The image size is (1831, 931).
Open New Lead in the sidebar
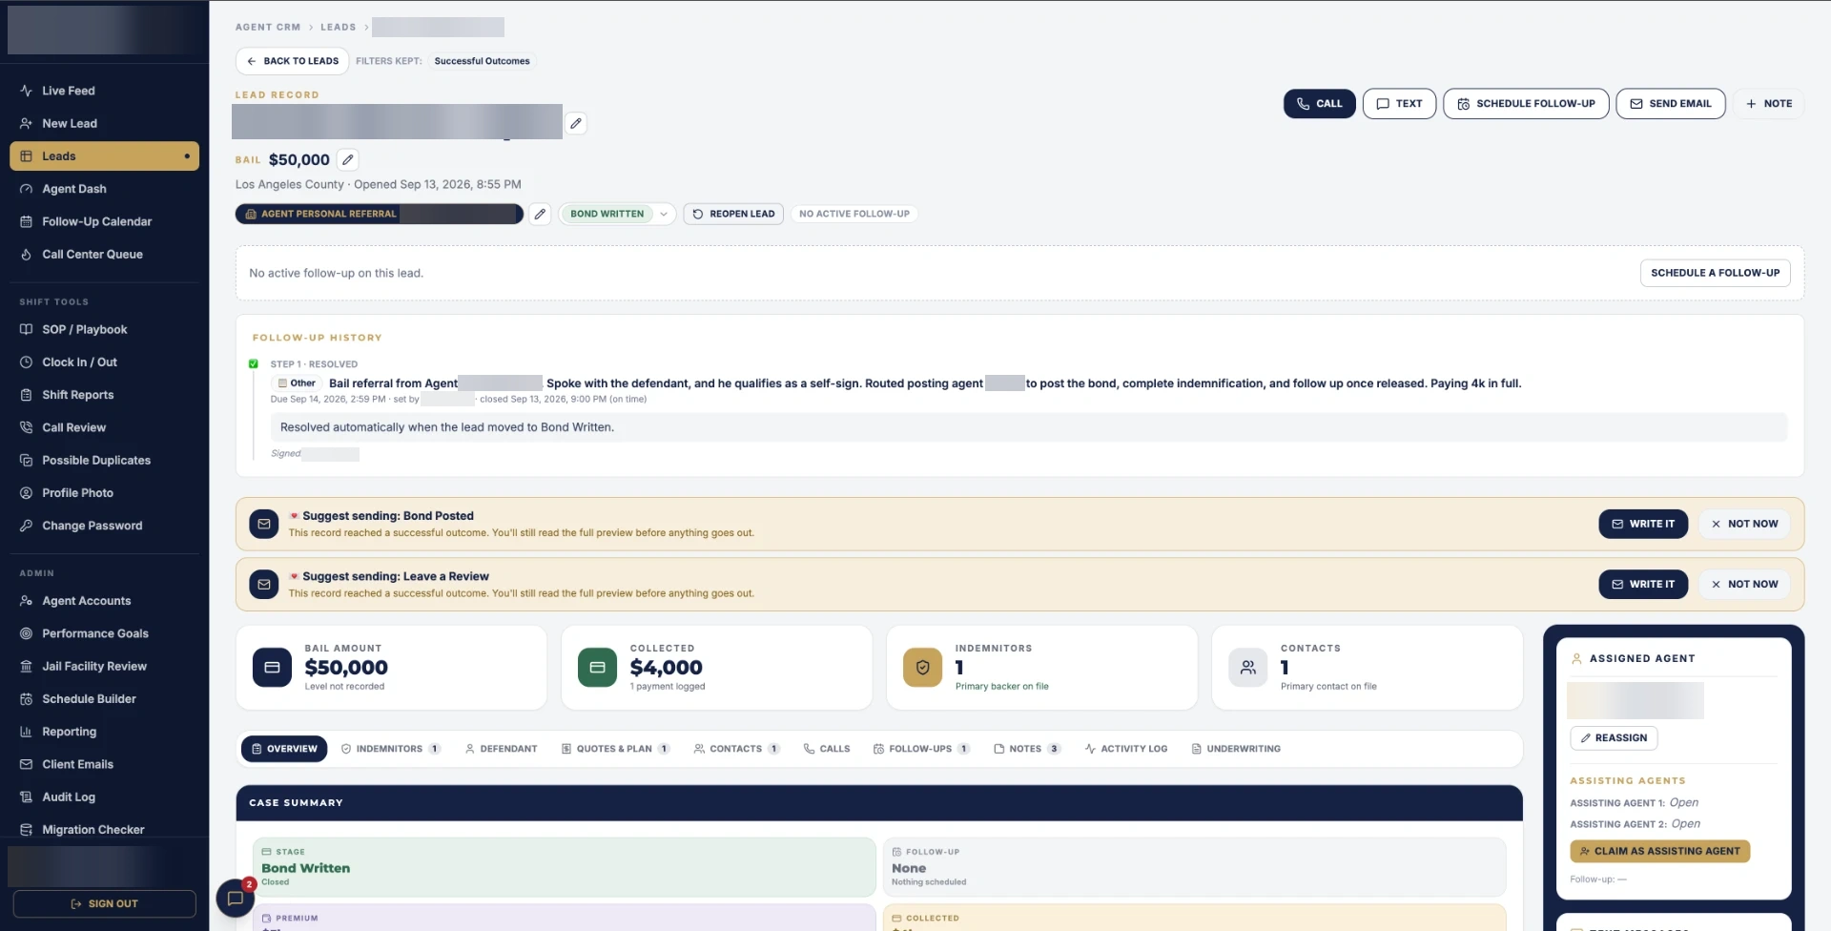click(x=104, y=123)
